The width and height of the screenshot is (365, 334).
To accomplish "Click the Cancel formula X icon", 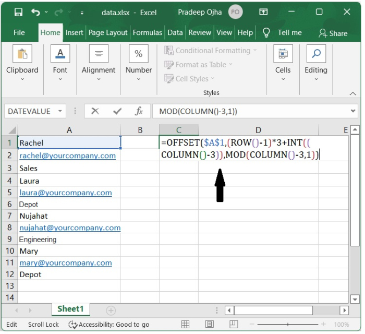I will click(x=95, y=111).
